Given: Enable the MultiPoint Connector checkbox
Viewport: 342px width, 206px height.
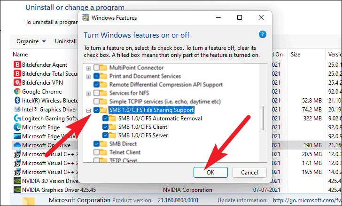Looking at the screenshot, I should coord(96,68).
